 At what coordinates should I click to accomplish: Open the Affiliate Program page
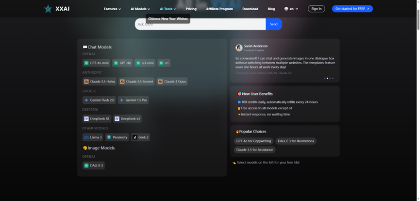[219, 9]
